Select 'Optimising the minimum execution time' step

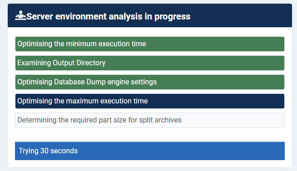150,44
